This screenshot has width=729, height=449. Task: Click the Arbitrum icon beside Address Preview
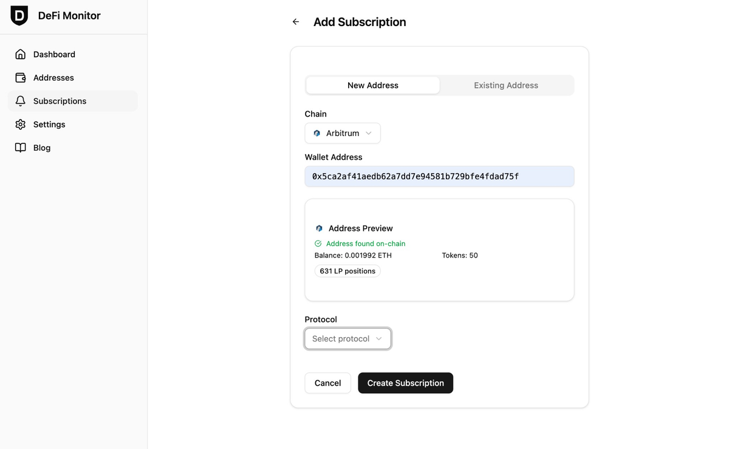[x=319, y=228]
